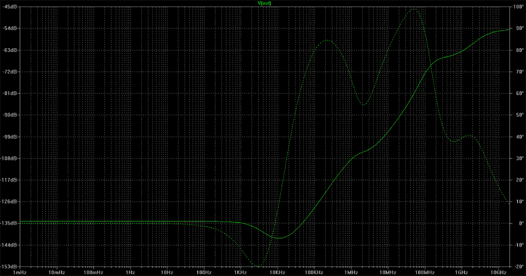
Task: Click the 100mHz frequency axis label
Action: (93, 273)
